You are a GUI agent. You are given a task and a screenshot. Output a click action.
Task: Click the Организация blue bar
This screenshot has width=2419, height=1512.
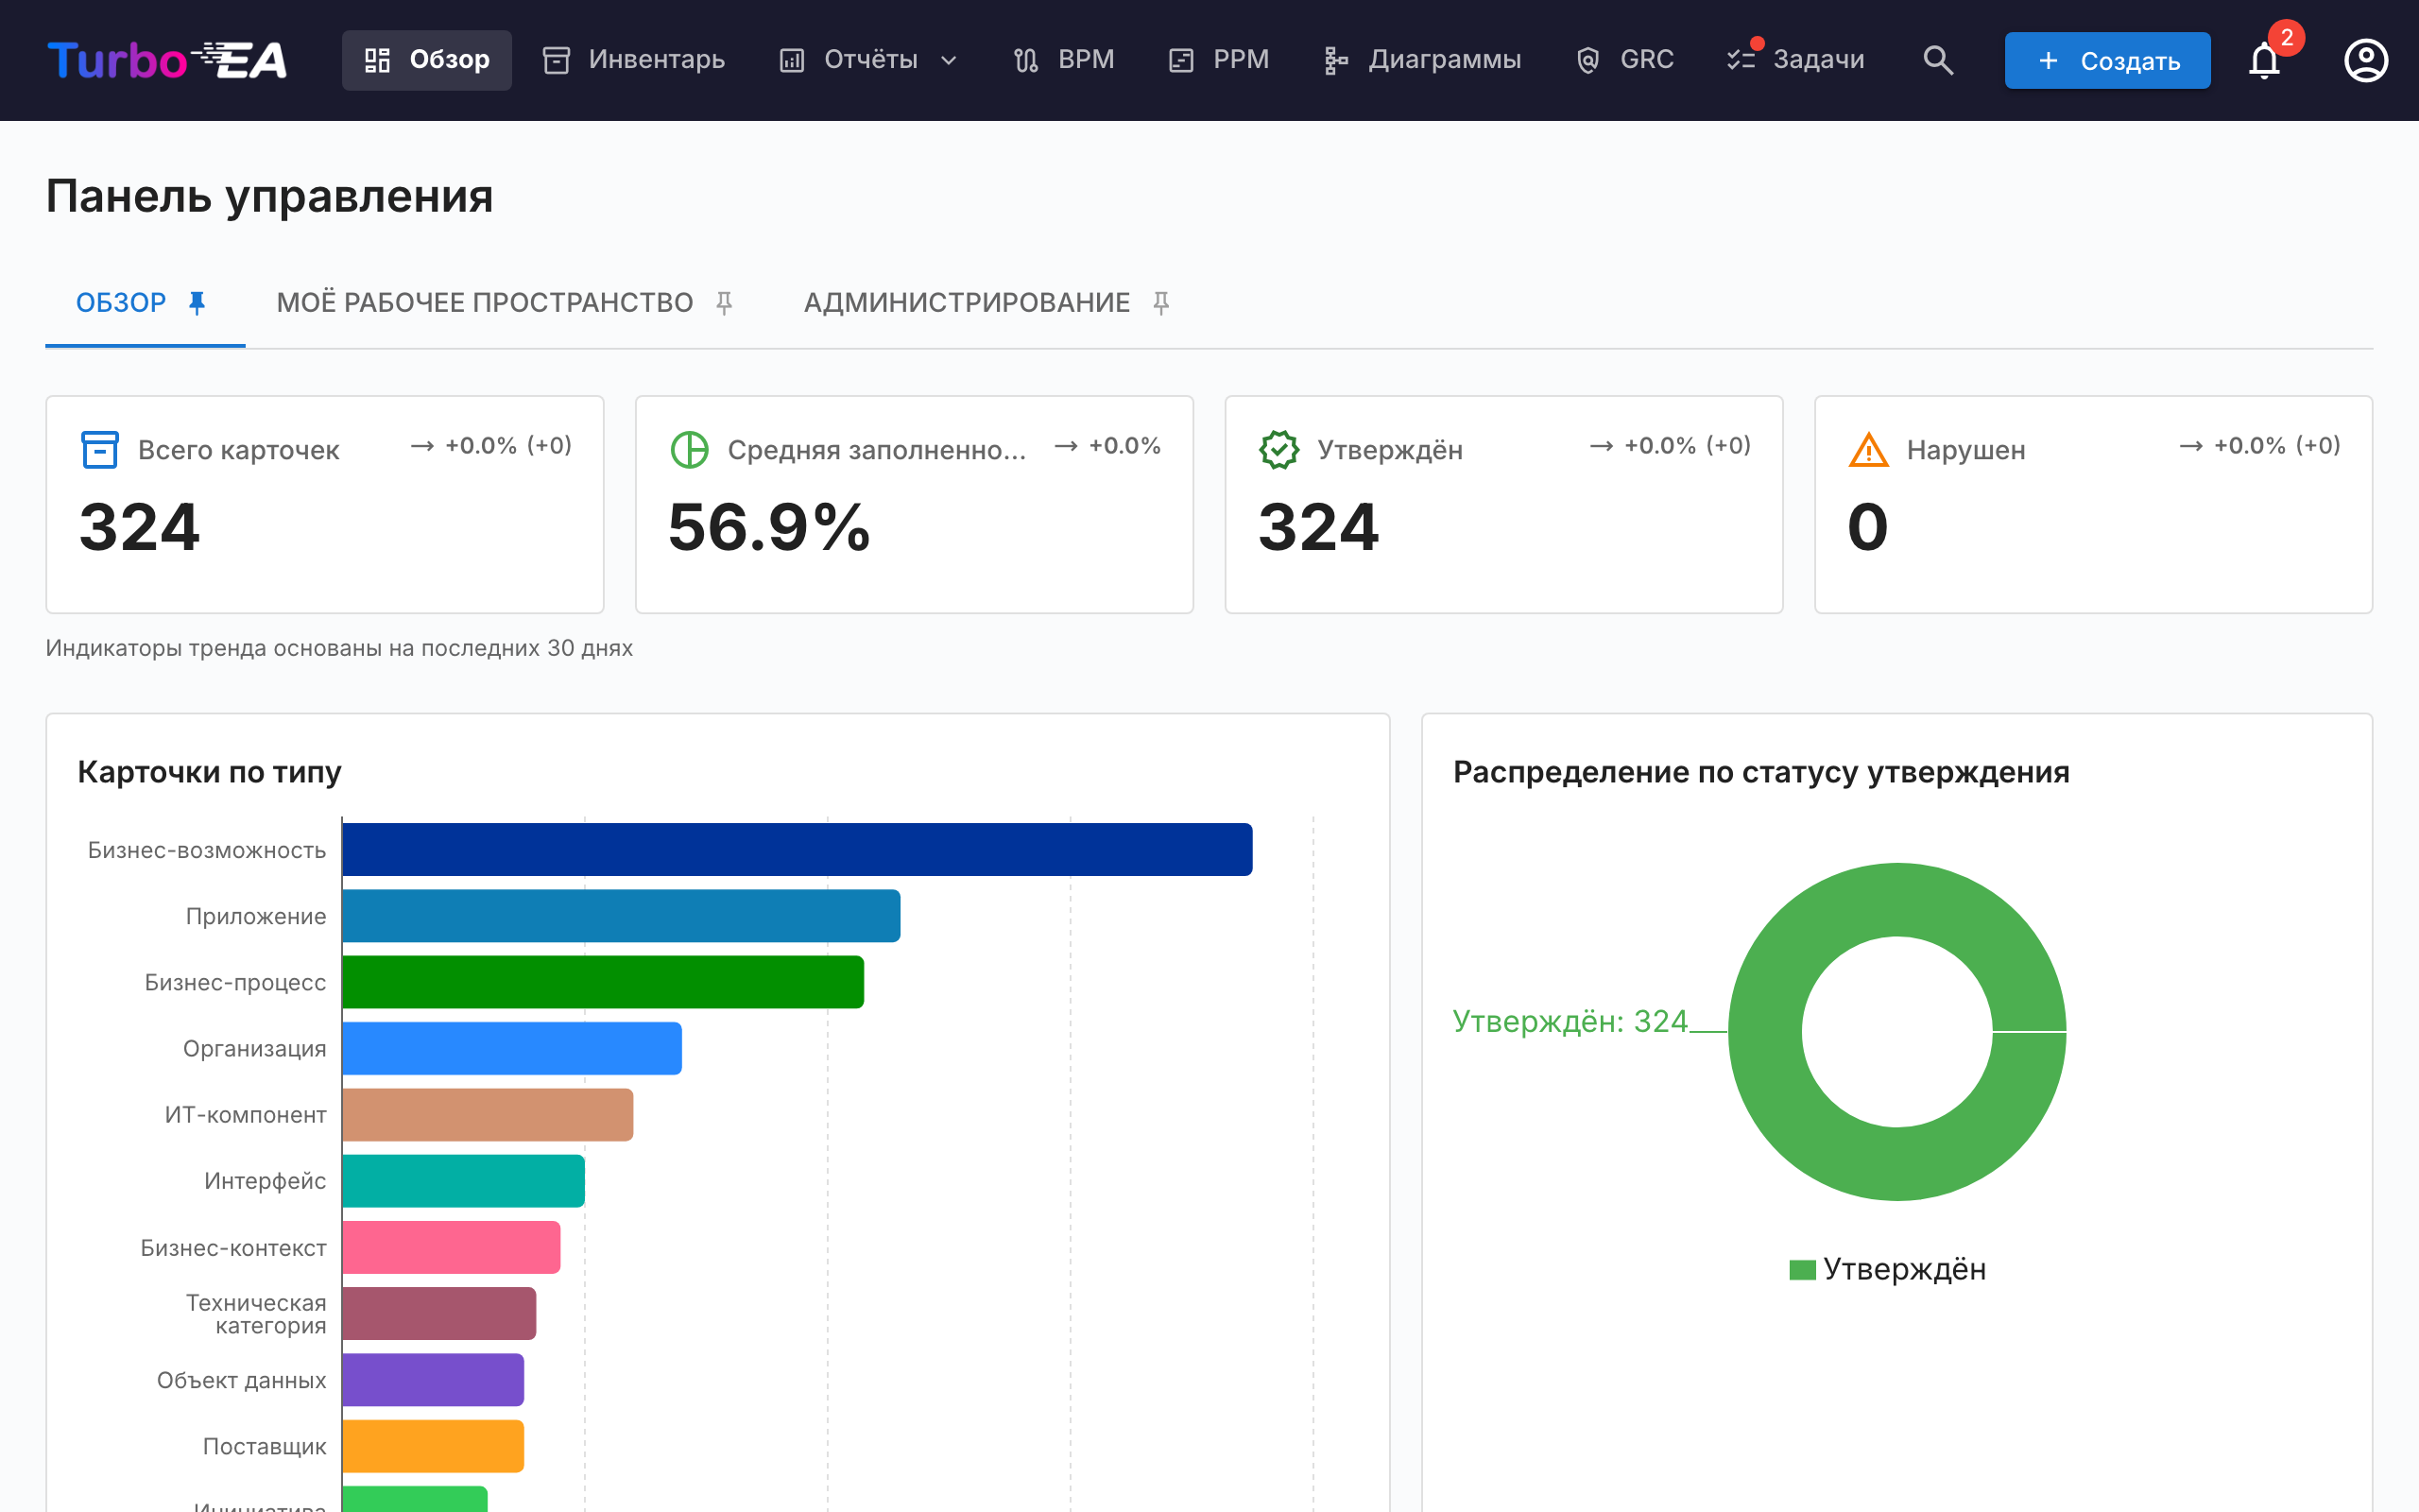pyautogui.click(x=512, y=1048)
